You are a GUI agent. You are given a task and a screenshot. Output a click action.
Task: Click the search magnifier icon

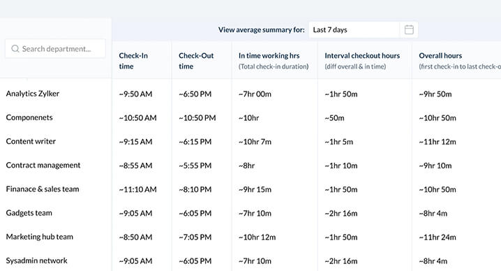tap(15, 49)
